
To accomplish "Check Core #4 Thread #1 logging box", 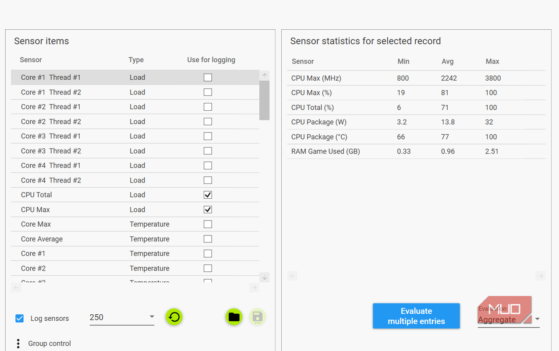I will pos(208,165).
